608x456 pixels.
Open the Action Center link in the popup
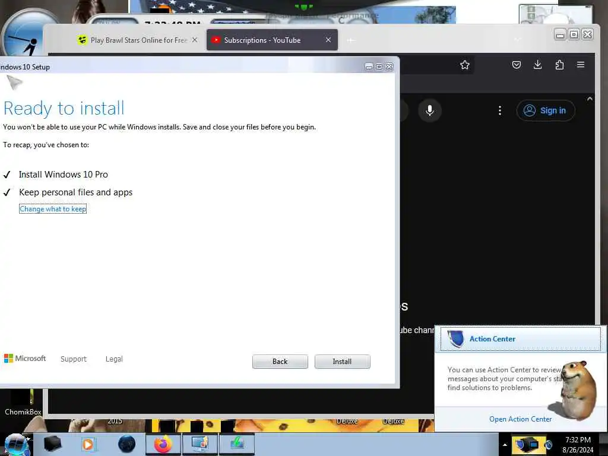click(x=520, y=419)
